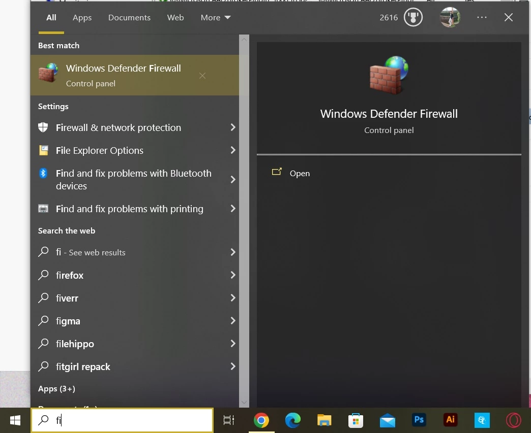Click the scrollbar up arrow
Image resolution: width=531 pixels, height=433 pixels.
(x=244, y=40)
